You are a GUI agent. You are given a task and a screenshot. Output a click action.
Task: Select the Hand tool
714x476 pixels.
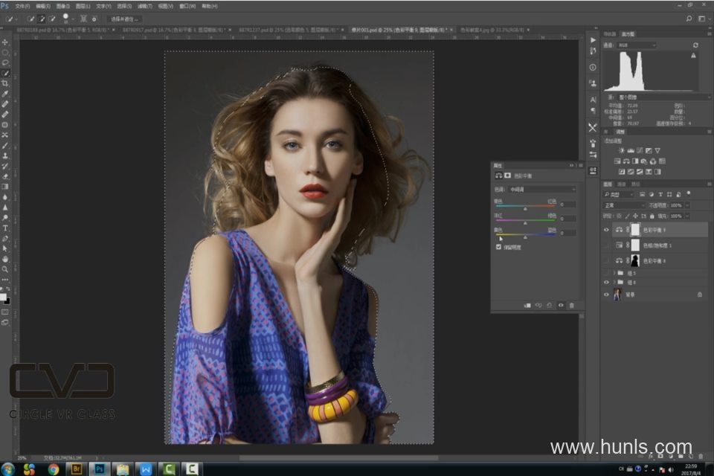[x=5, y=258]
